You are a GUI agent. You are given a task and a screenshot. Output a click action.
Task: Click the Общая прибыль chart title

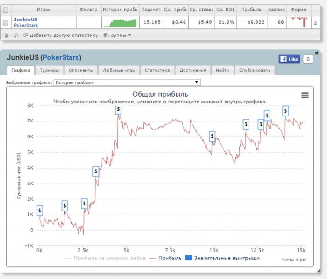(160, 95)
